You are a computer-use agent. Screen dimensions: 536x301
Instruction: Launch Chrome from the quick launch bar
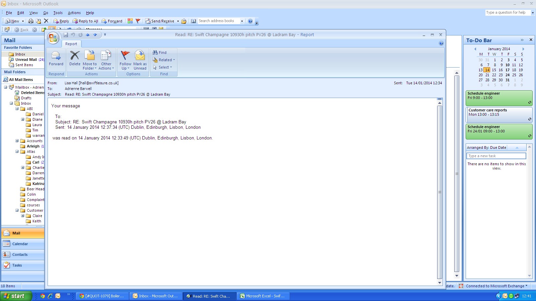coord(43,296)
